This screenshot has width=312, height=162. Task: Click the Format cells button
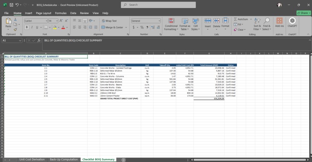pyautogui.click(x=225, y=24)
